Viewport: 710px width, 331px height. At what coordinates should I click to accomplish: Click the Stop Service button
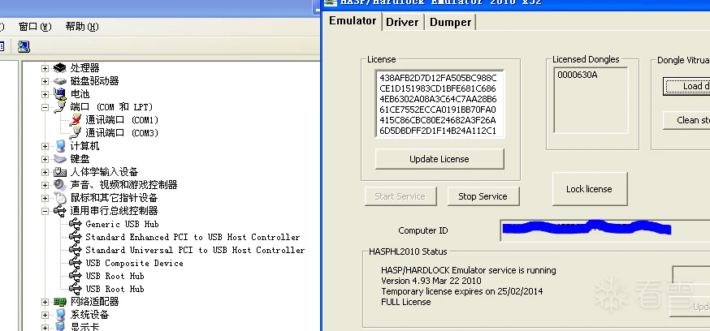[483, 196]
